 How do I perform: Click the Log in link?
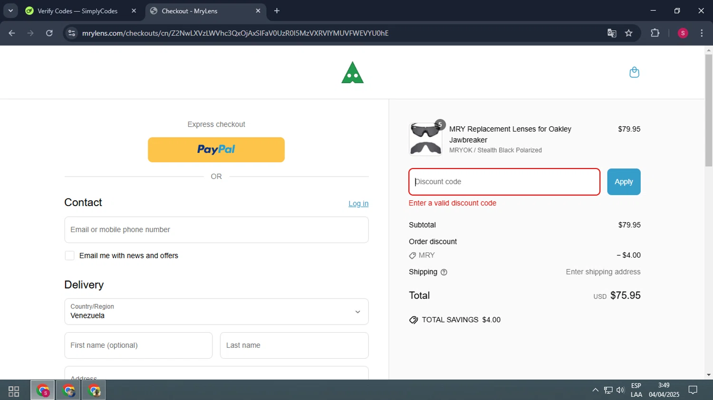point(358,204)
